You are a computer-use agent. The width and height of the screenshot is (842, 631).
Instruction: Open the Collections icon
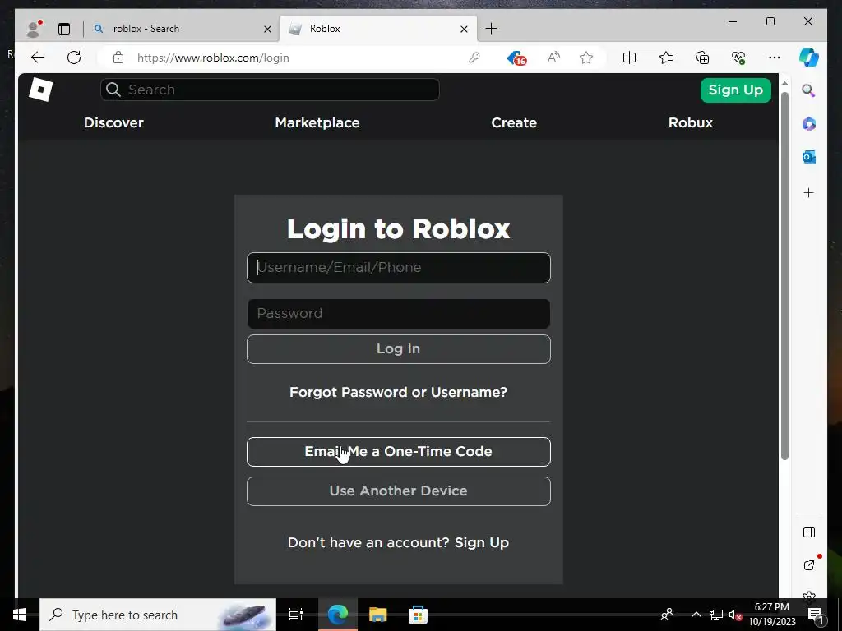702,58
